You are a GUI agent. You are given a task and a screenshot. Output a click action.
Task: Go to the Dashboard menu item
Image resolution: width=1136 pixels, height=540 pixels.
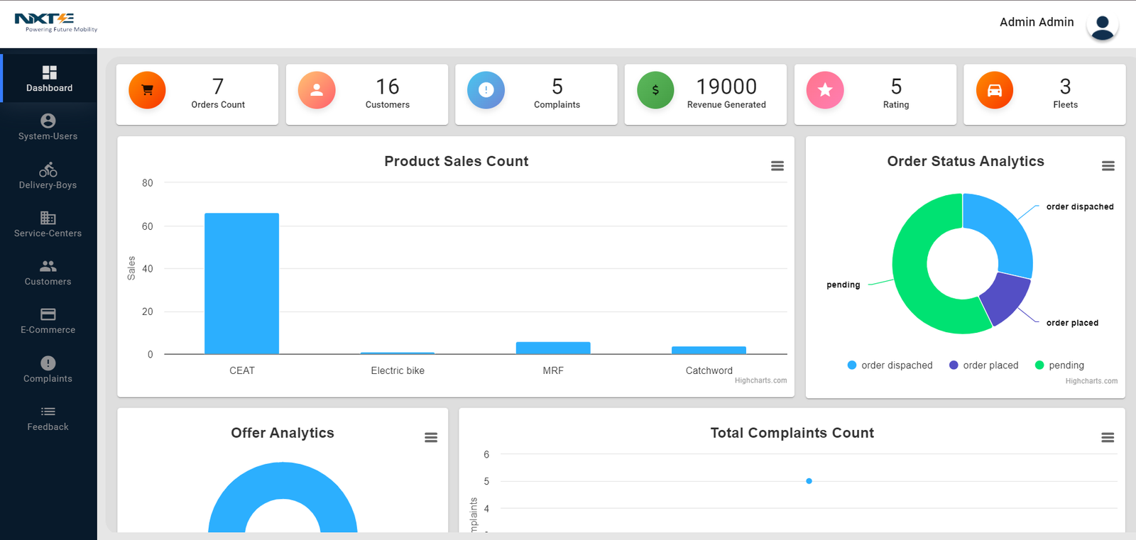point(49,78)
